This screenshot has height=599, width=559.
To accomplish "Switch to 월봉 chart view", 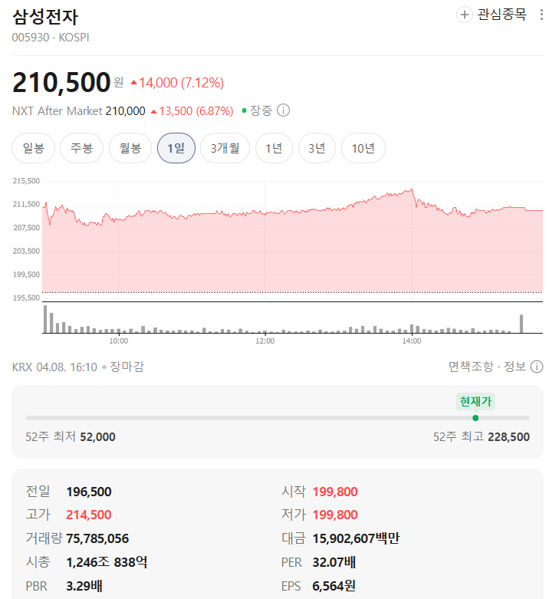I will [130, 148].
